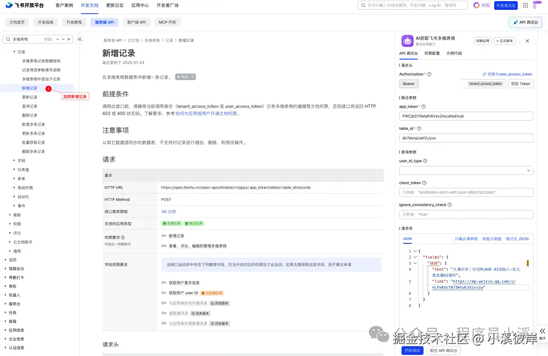548x356 pixels.
Task: Open the apps grid icon
Action: point(525,5)
